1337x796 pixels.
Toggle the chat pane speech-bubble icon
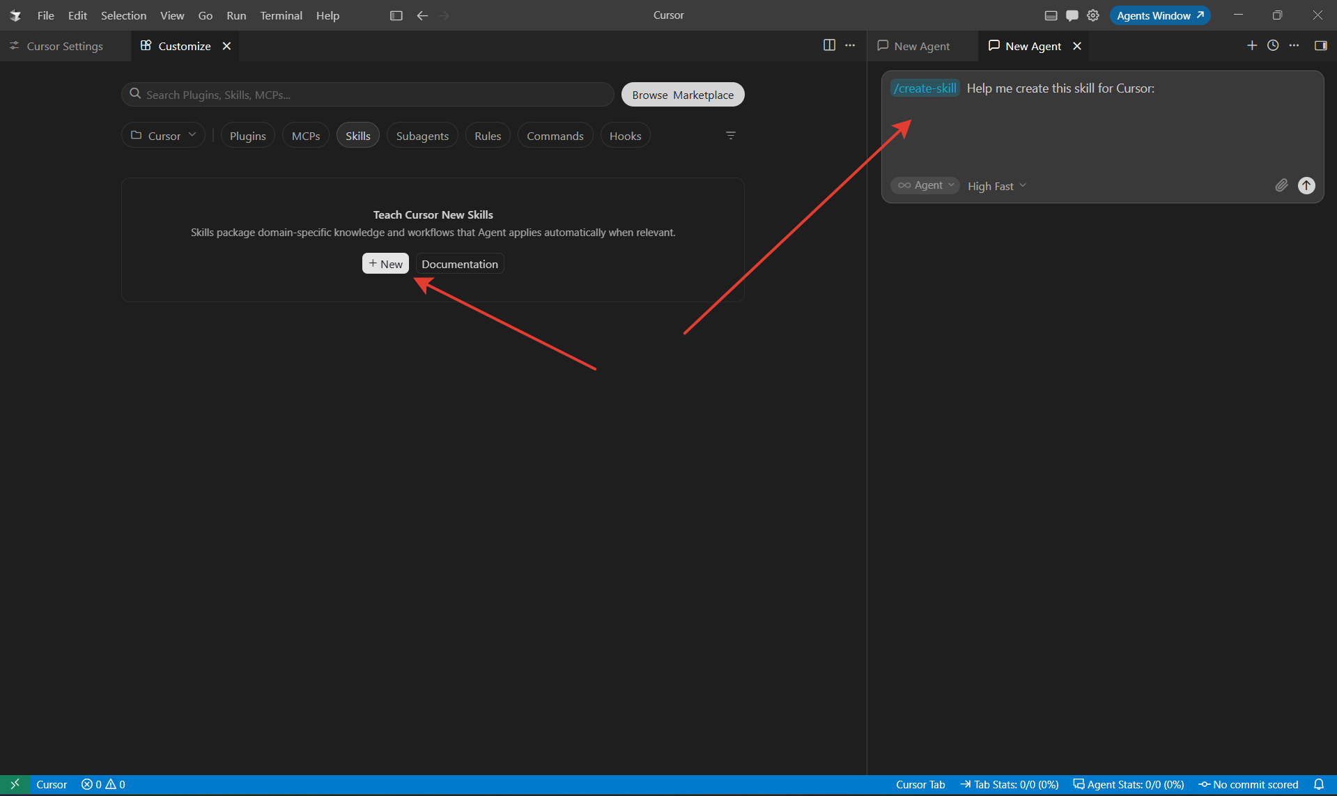coord(1072,15)
